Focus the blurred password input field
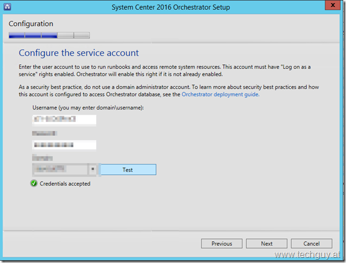 (64, 145)
